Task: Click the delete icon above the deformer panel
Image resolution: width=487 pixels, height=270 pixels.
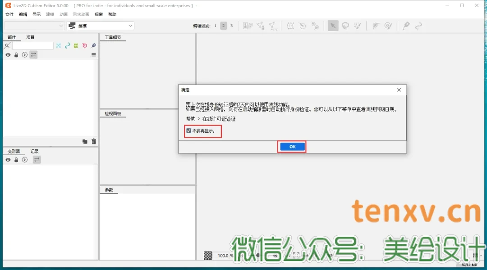Action: 93,141
